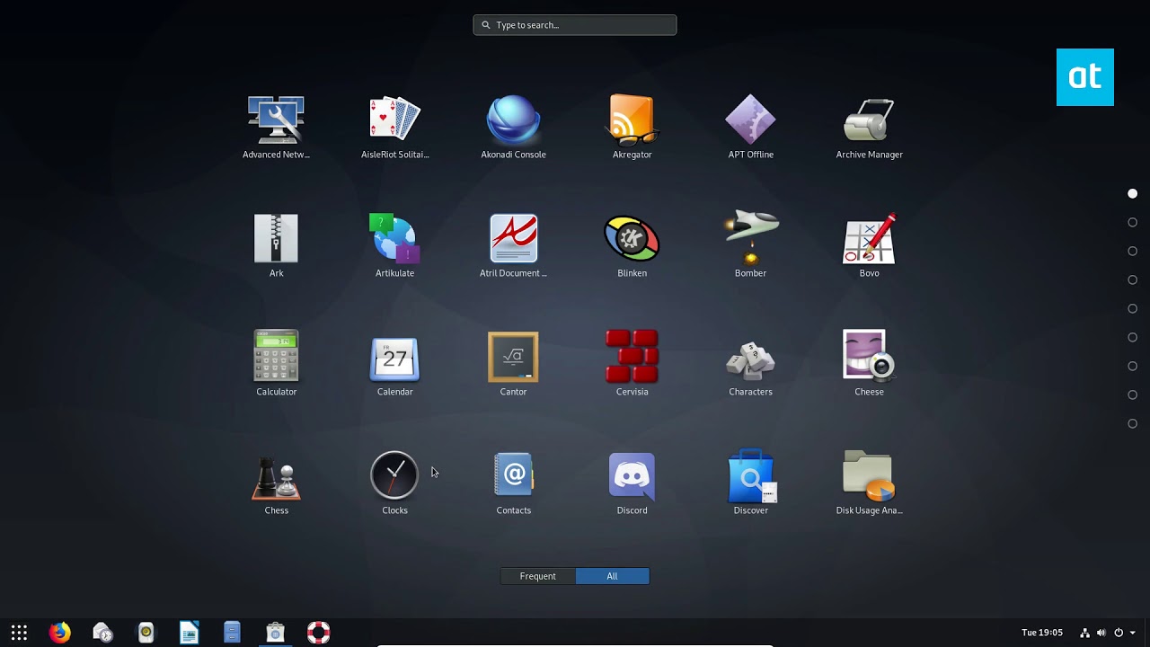
Task: Launch Discover software center
Action: coord(750,476)
